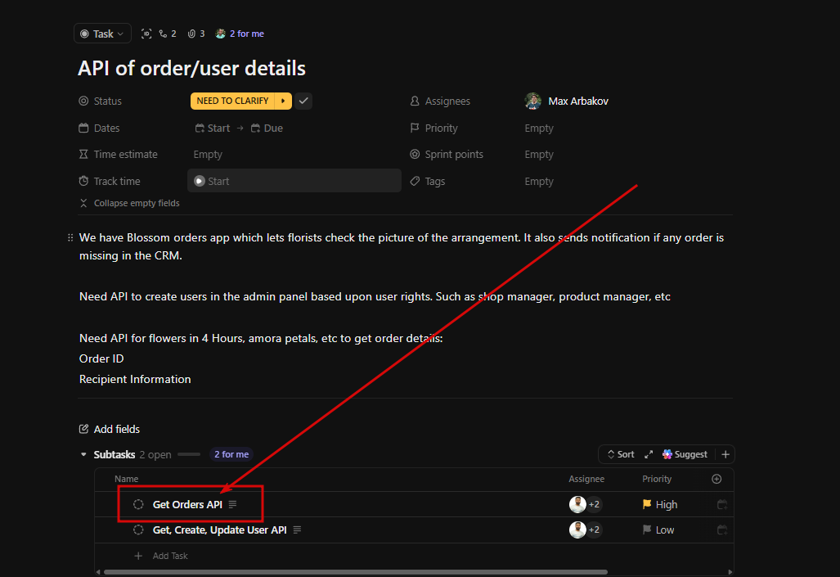
Task: Click the task ID copy icon
Action: 146,34
